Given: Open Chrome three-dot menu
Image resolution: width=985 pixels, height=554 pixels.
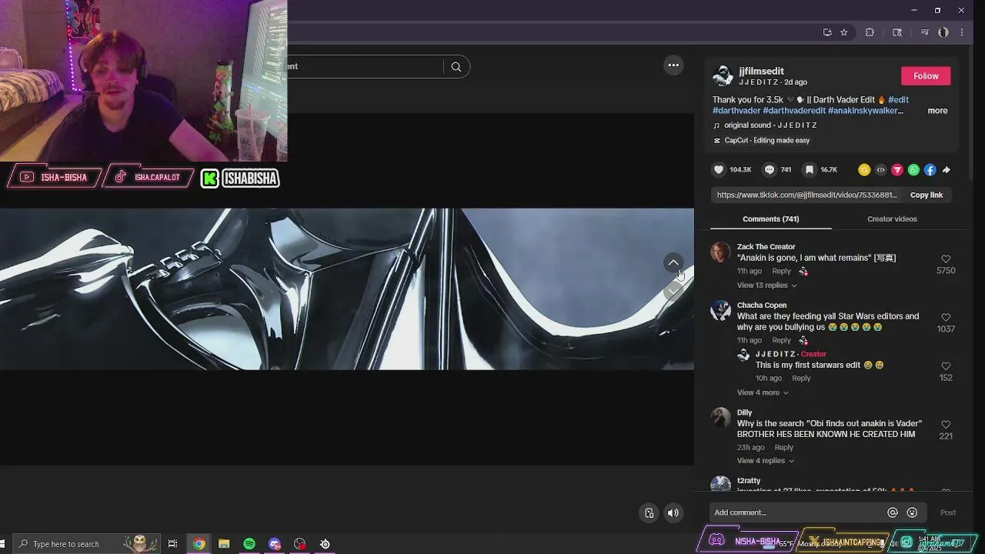Looking at the screenshot, I should [962, 32].
